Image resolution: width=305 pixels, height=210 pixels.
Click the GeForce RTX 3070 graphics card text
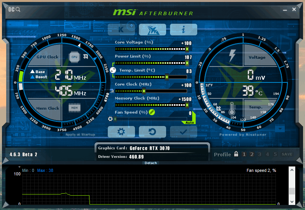coord(149,149)
